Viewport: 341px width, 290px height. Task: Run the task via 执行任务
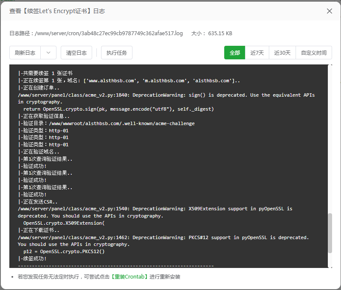pyautogui.click(x=116, y=53)
